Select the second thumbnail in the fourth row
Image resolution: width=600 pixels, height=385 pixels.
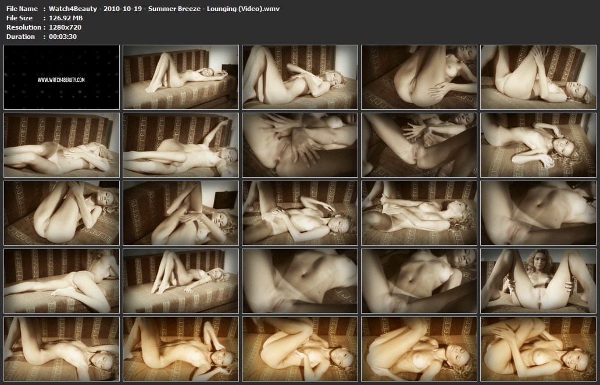coord(181,280)
